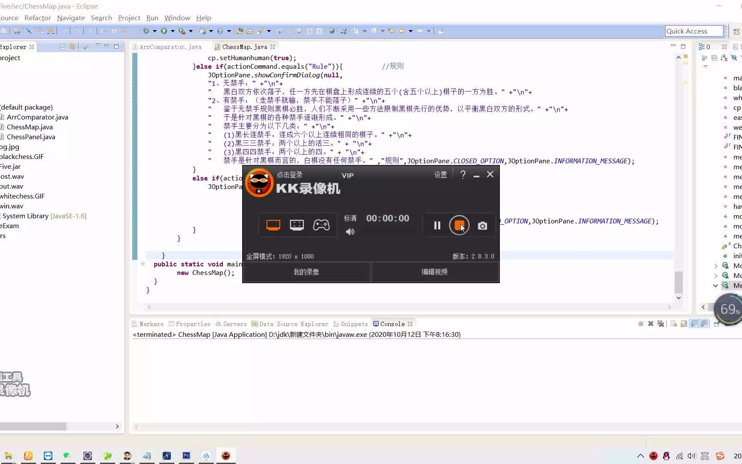Viewport: 742px width, 464px height.
Task: Switch to the Properties view tab
Action: (x=189, y=324)
